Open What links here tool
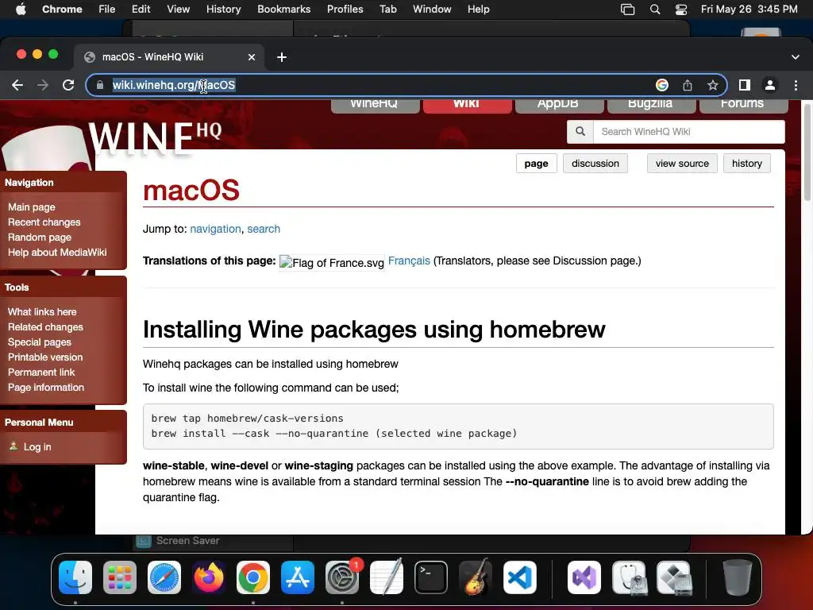The height and width of the screenshot is (610, 813). pos(42,311)
